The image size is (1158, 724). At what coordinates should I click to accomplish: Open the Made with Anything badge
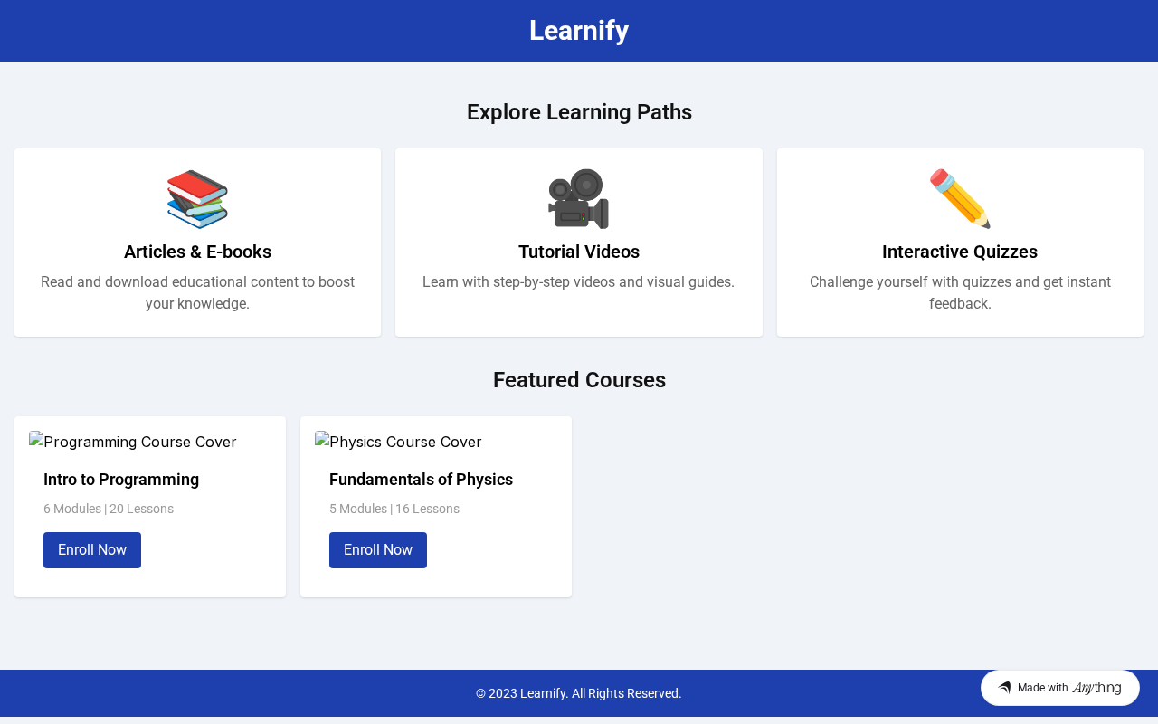[1060, 688]
